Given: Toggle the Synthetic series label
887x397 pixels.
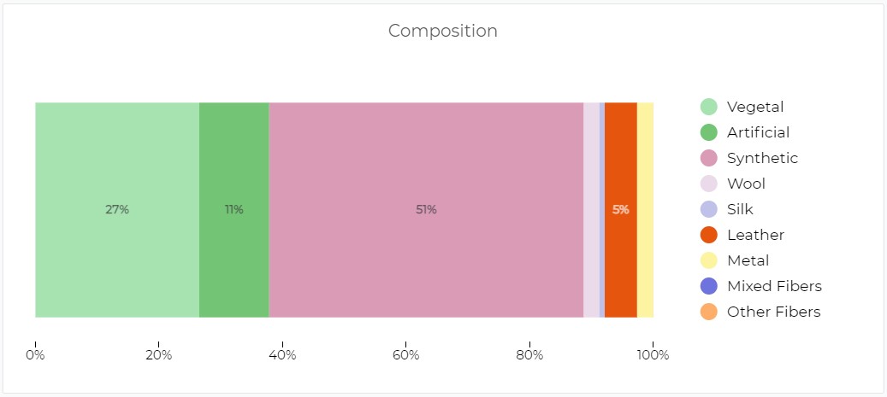Looking at the screenshot, I should coord(762,158).
